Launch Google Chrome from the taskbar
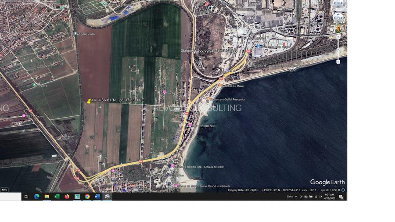 [x=87, y=197]
